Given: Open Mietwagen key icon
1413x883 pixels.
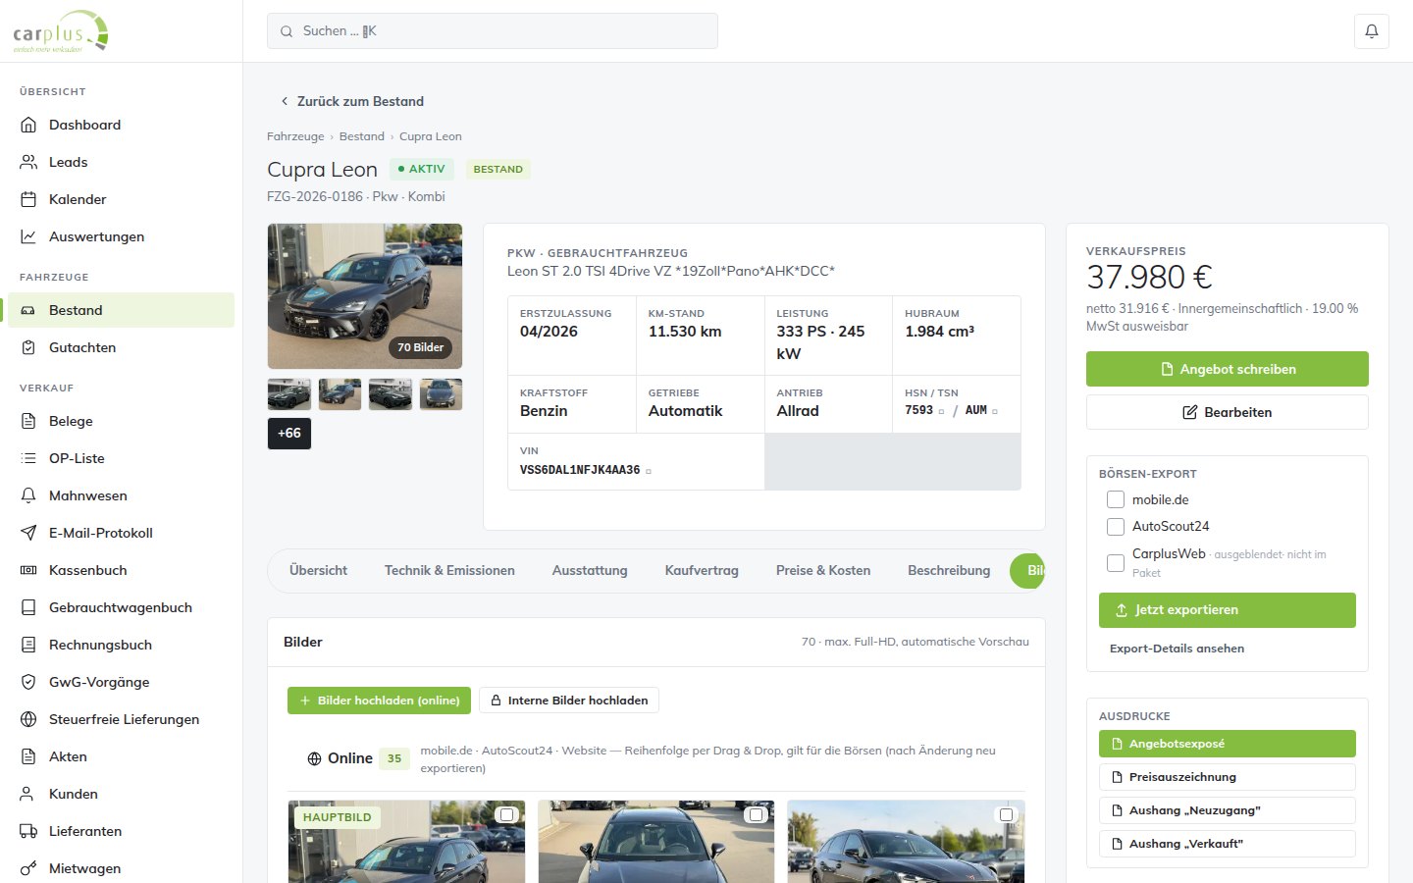Looking at the screenshot, I should pos(28,868).
